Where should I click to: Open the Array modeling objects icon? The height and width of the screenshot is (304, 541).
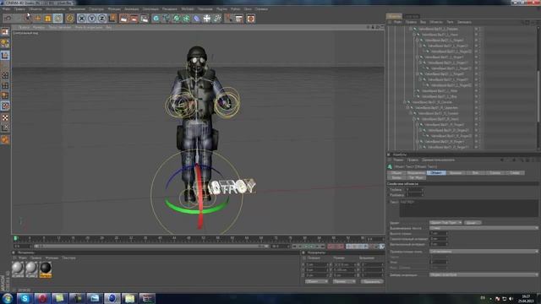coord(186,19)
